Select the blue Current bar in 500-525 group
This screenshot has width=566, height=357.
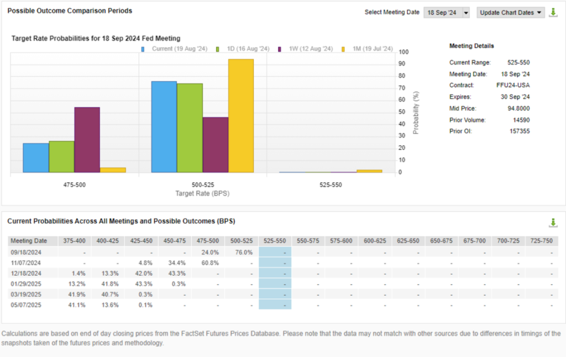click(x=164, y=127)
